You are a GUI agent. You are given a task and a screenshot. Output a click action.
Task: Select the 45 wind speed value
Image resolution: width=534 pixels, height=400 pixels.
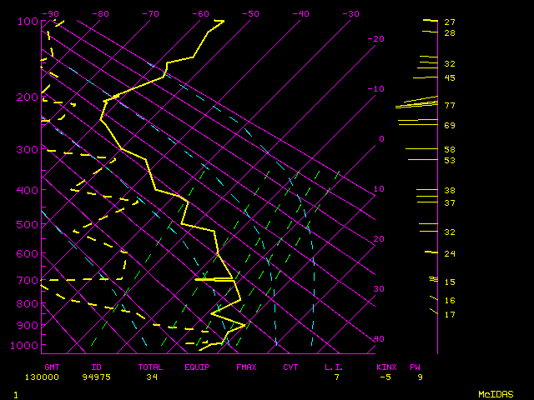pyautogui.click(x=449, y=77)
